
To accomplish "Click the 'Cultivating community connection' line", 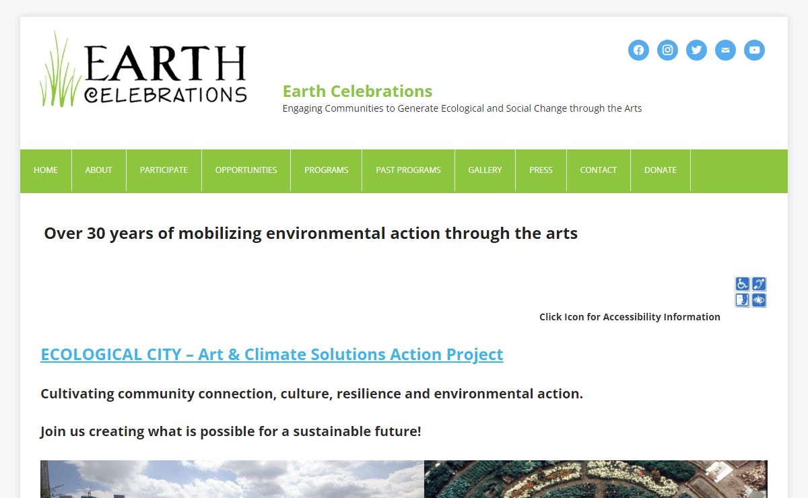I will 312,394.
